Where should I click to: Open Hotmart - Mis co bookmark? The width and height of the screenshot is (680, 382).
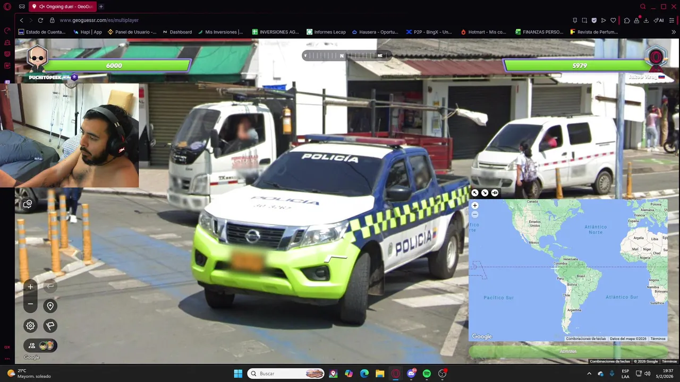(x=483, y=32)
